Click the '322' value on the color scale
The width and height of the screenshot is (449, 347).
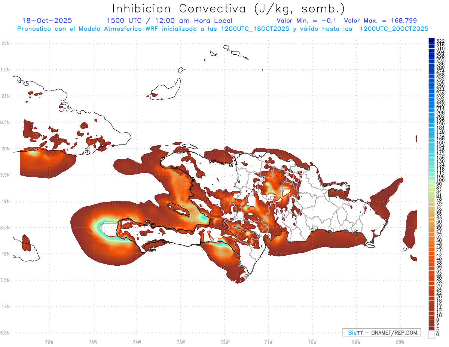click(440, 40)
